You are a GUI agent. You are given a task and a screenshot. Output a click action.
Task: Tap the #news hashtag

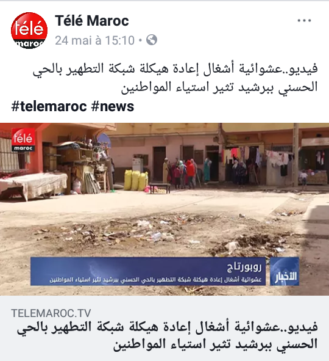(113, 106)
